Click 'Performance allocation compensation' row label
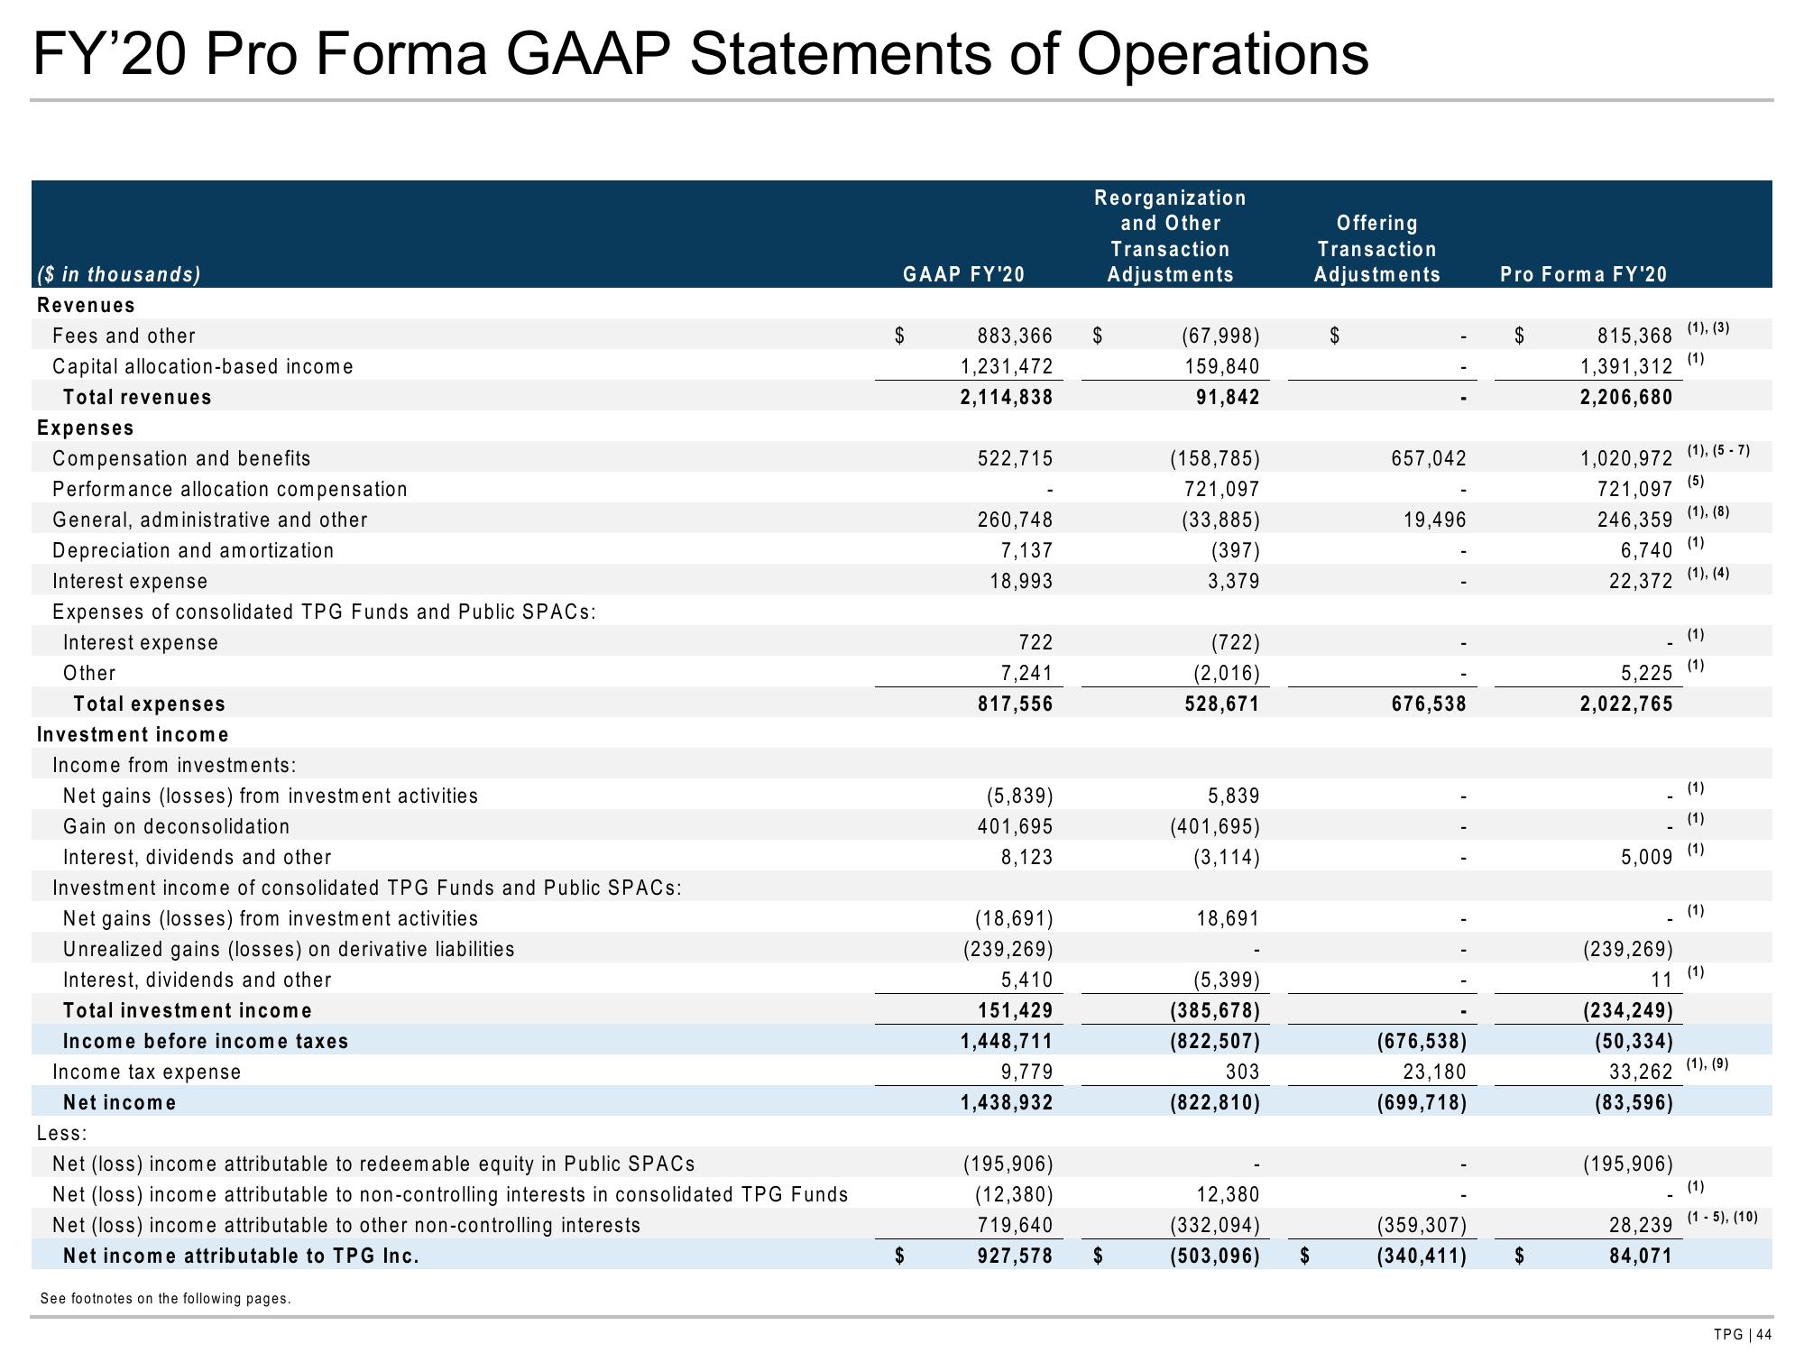Viewport: 1804px width, 1353px height. point(230,489)
